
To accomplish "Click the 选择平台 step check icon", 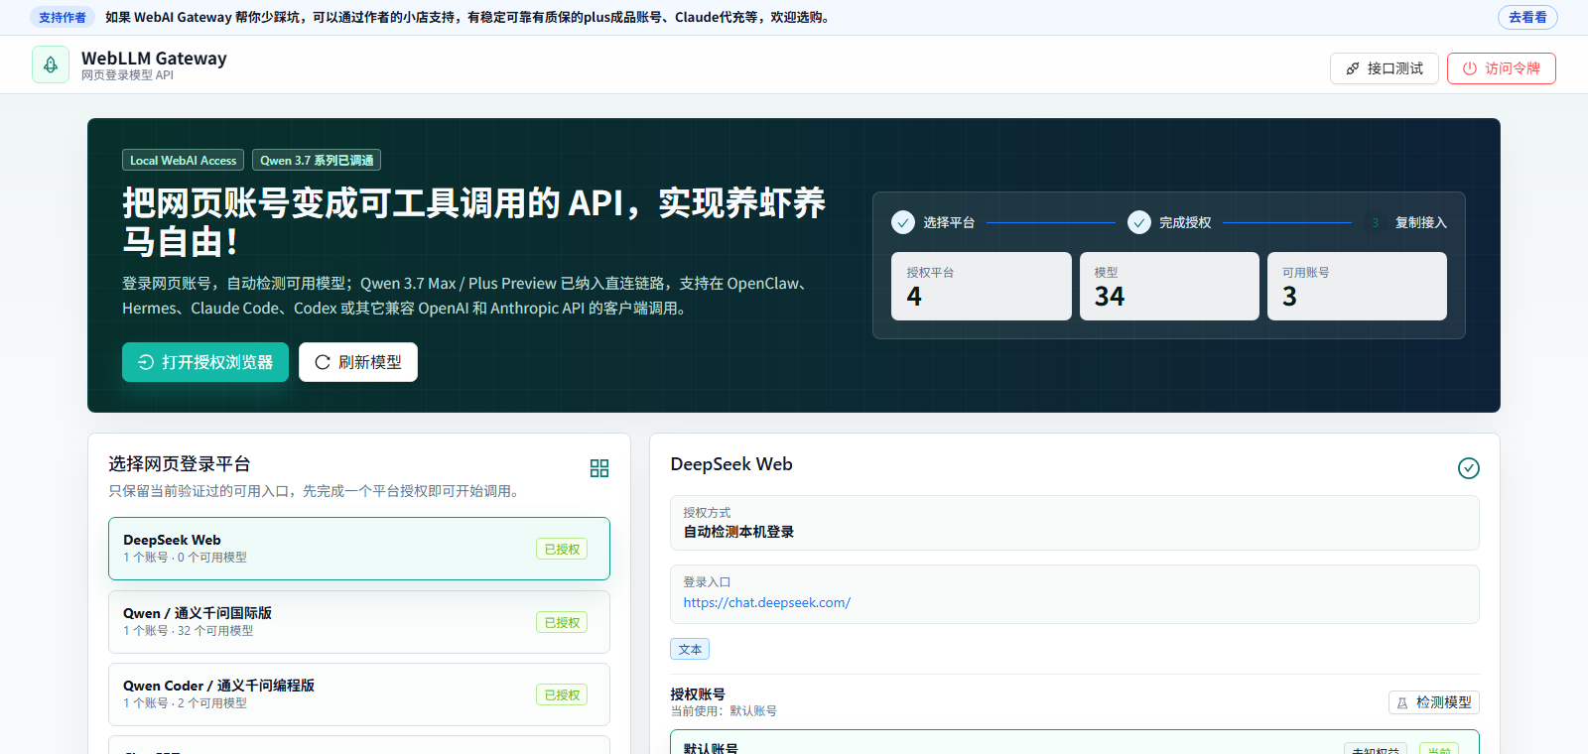I will [903, 222].
